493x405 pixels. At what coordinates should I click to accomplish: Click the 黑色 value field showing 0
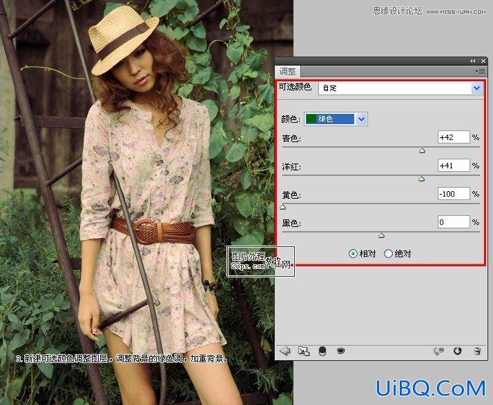point(454,222)
